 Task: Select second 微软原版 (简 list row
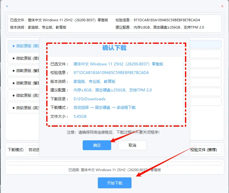click(x=23, y=58)
